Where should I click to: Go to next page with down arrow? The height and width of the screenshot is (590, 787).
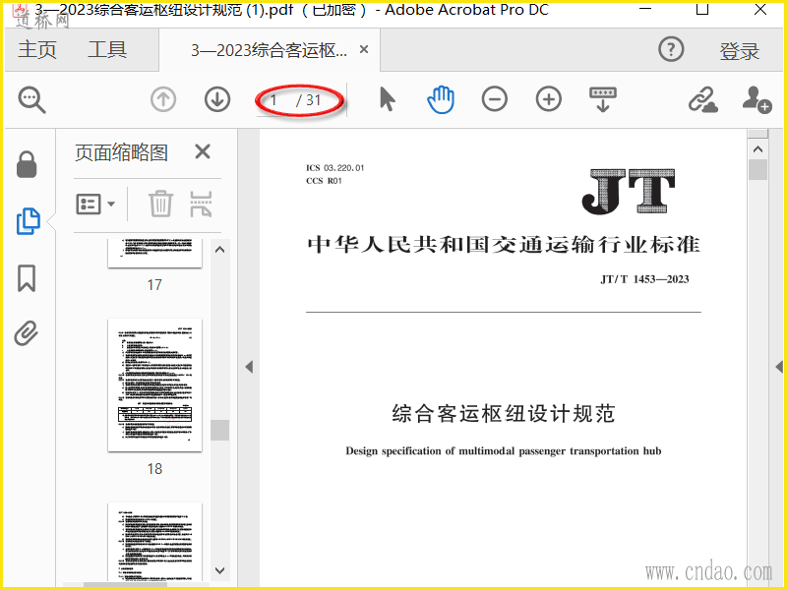coord(217,99)
